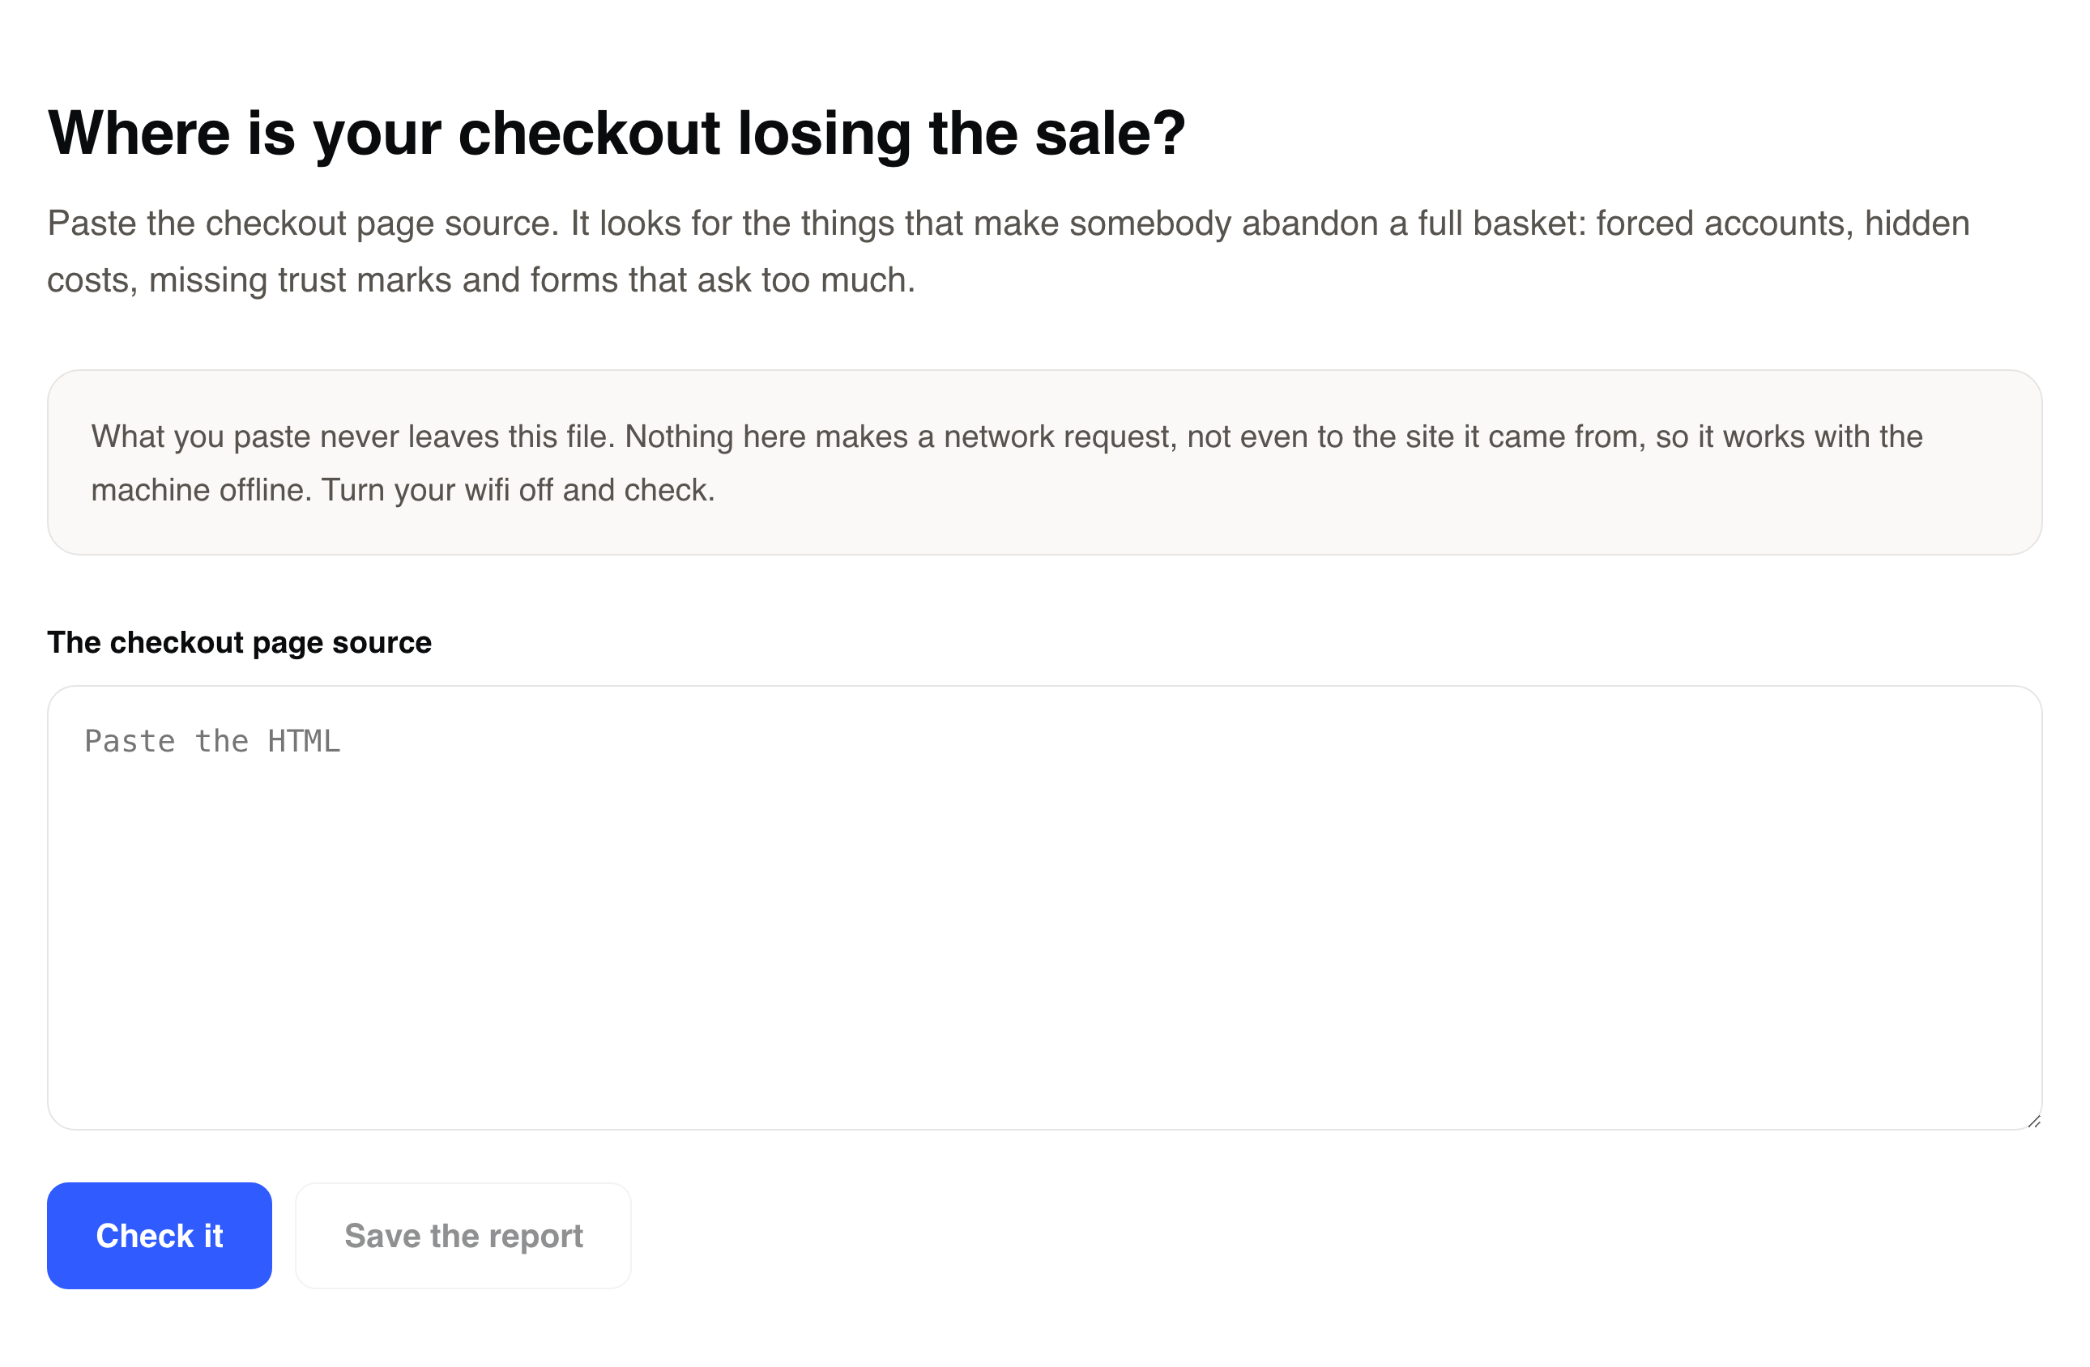Click the words "forced accounts" in description
Viewport: 2090px width, 1367px height.
(x=1724, y=223)
